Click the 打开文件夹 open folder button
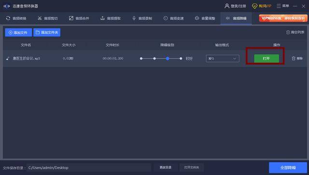309x175 pixels. pyautogui.click(x=192, y=167)
